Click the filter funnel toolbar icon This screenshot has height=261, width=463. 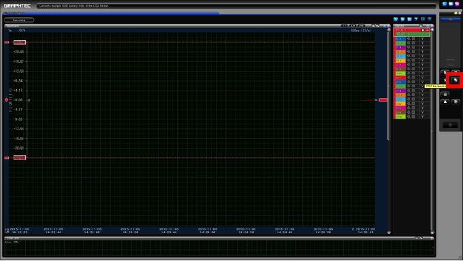coord(416,19)
